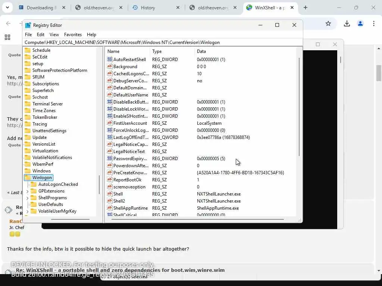Select the Winlogon key folder icon
The image size is (382, 286).
[28, 178]
